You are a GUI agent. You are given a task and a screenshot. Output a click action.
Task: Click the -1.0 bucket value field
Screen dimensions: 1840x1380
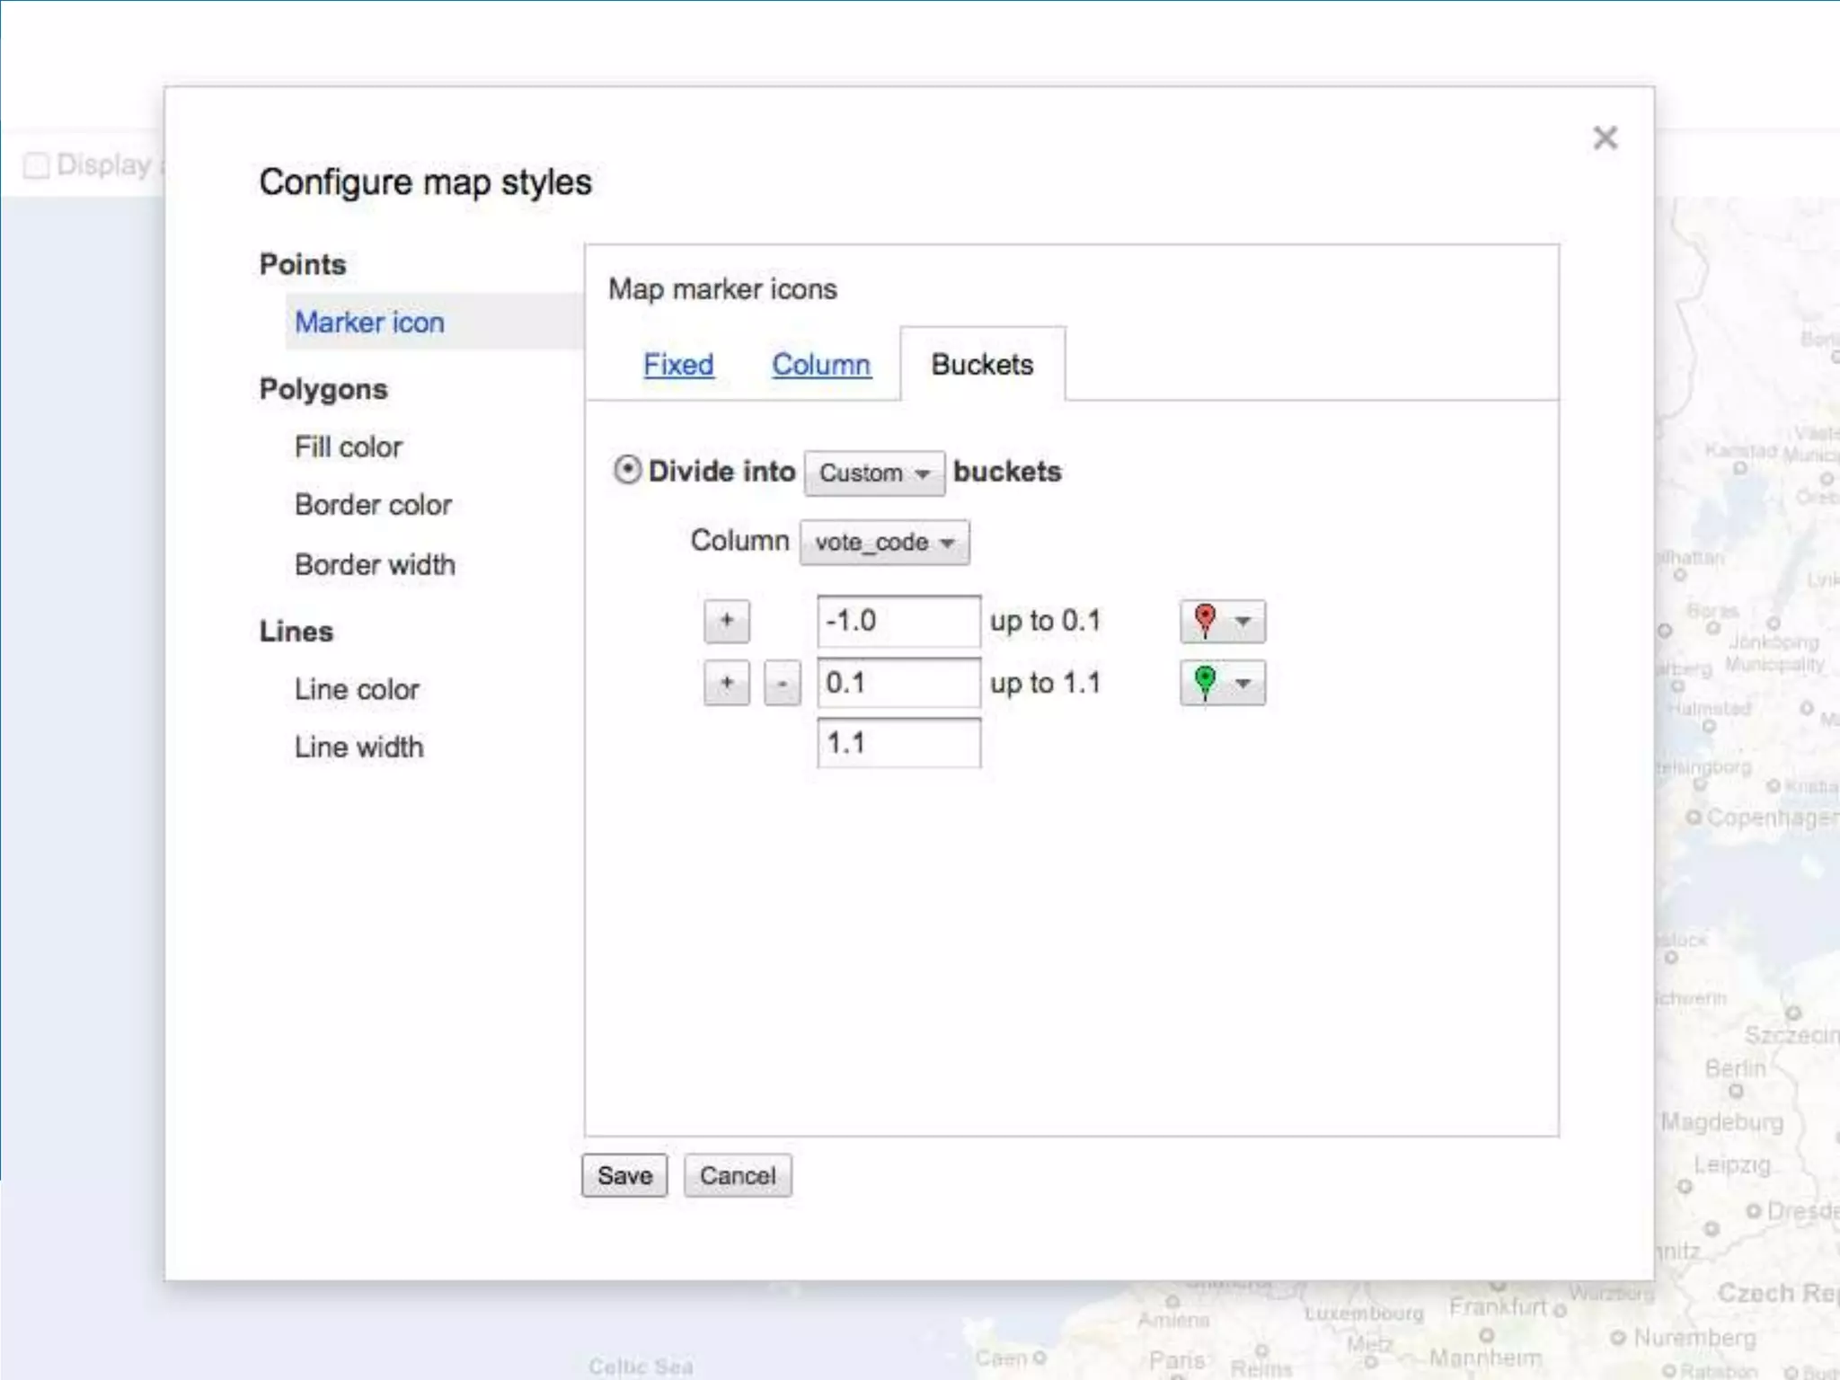tap(898, 621)
